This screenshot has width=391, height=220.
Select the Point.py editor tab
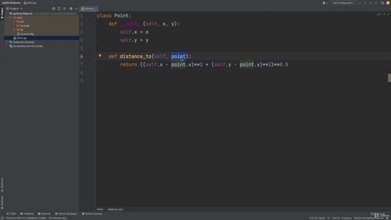click(88, 9)
